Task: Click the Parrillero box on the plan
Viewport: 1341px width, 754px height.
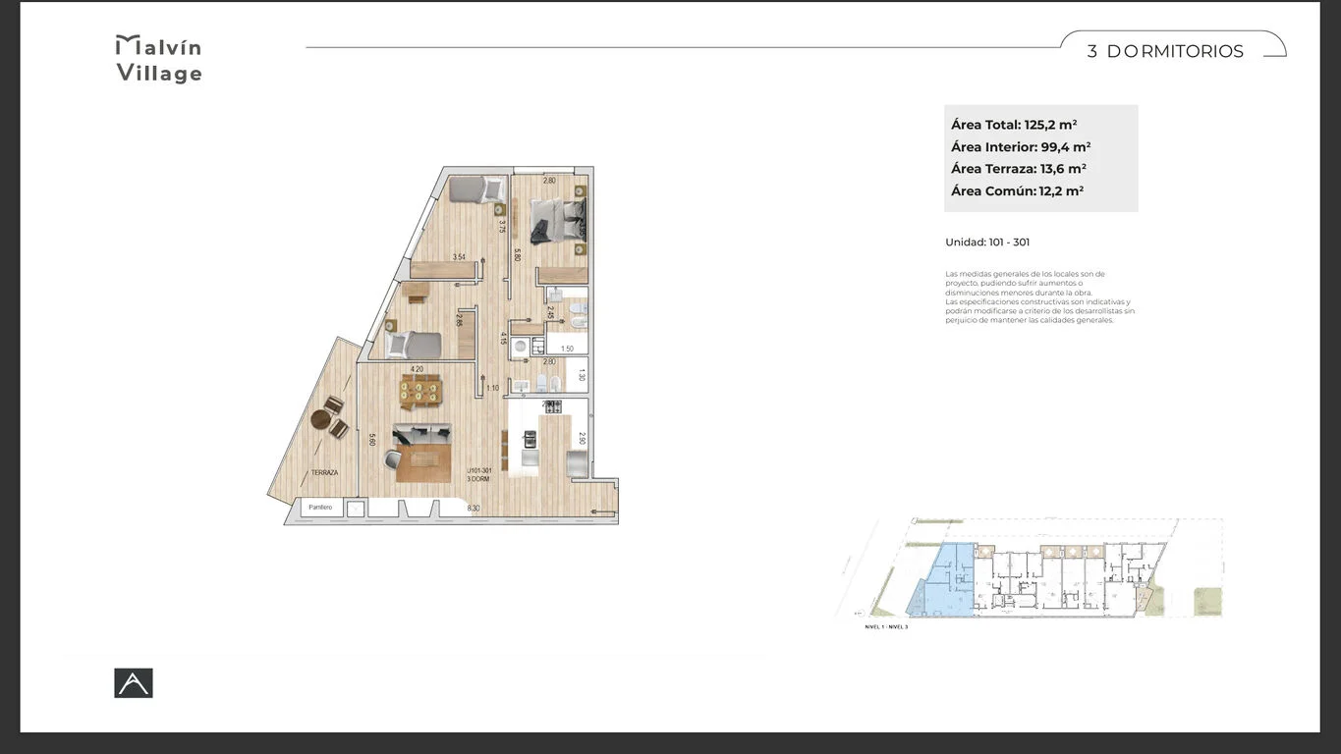Action: coord(320,508)
